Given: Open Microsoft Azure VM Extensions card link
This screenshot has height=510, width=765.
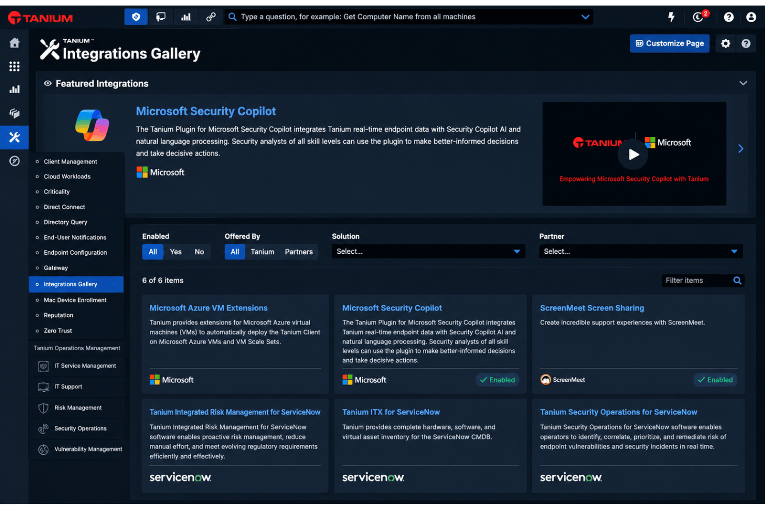Looking at the screenshot, I should (208, 308).
